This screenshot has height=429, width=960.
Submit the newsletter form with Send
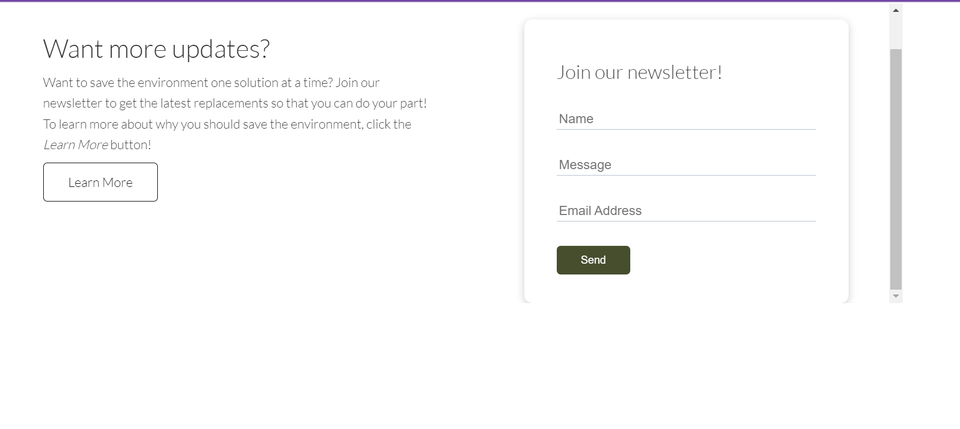[x=594, y=260]
